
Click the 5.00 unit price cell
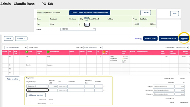[x=165, y=59]
